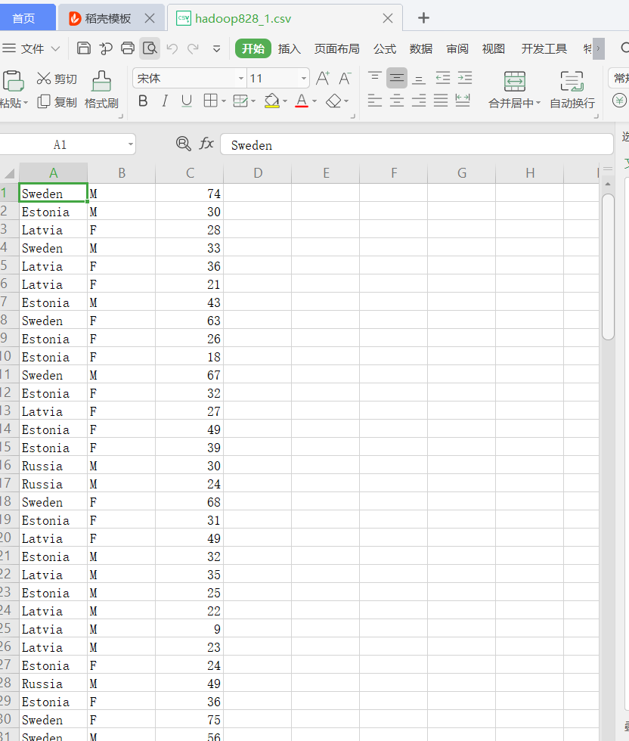
Task: Toggle Italic formatting
Action: (165, 101)
